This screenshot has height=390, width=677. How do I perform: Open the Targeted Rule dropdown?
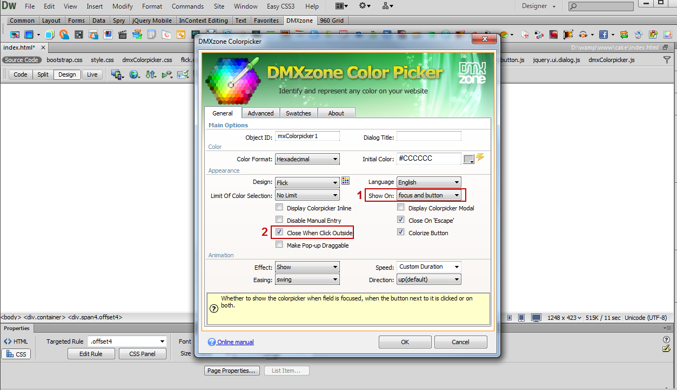(x=126, y=341)
